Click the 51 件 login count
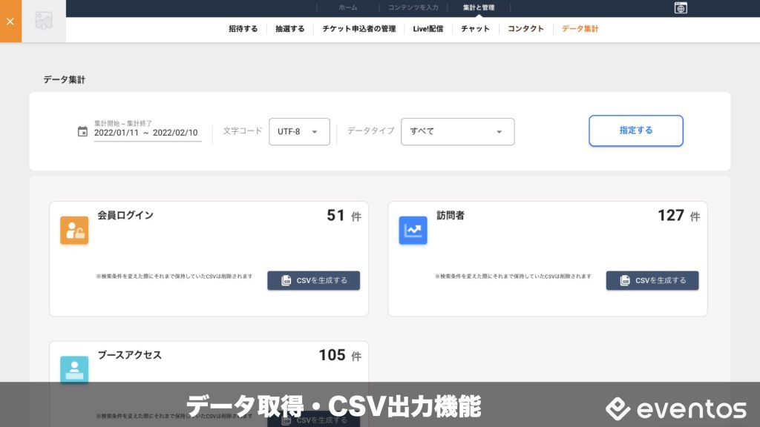 pyautogui.click(x=344, y=216)
